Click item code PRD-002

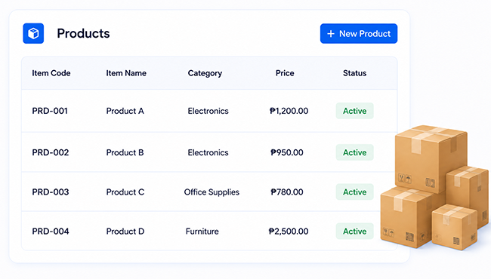[51, 152]
